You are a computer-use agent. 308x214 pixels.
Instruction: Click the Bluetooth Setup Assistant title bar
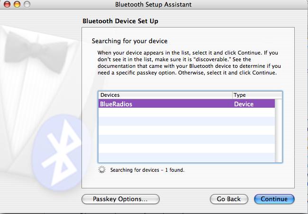(154, 4)
